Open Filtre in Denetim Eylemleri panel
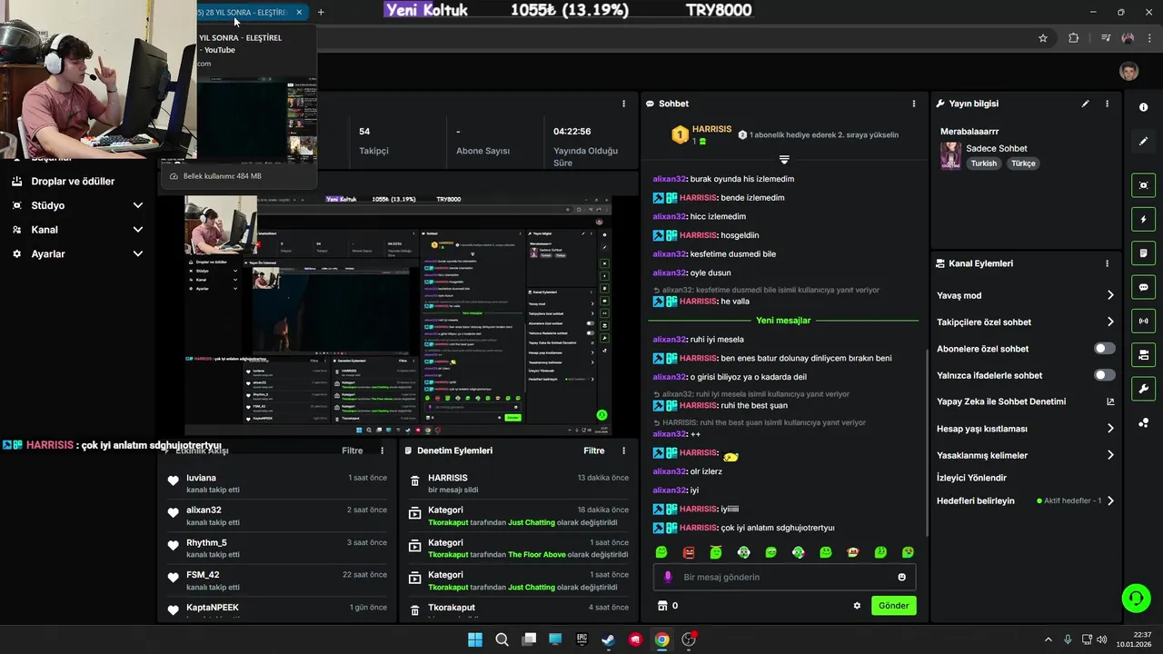Viewport: 1163px width, 654px height. pyautogui.click(x=593, y=451)
